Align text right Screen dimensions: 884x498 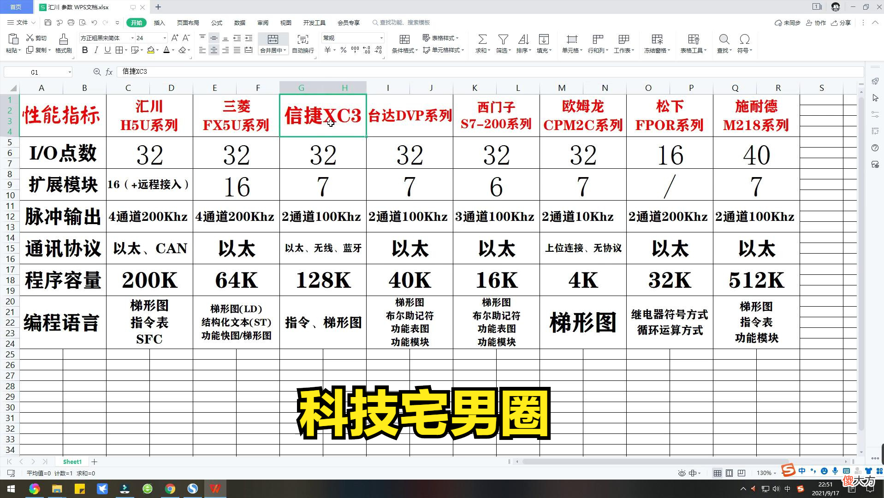pos(225,50)
